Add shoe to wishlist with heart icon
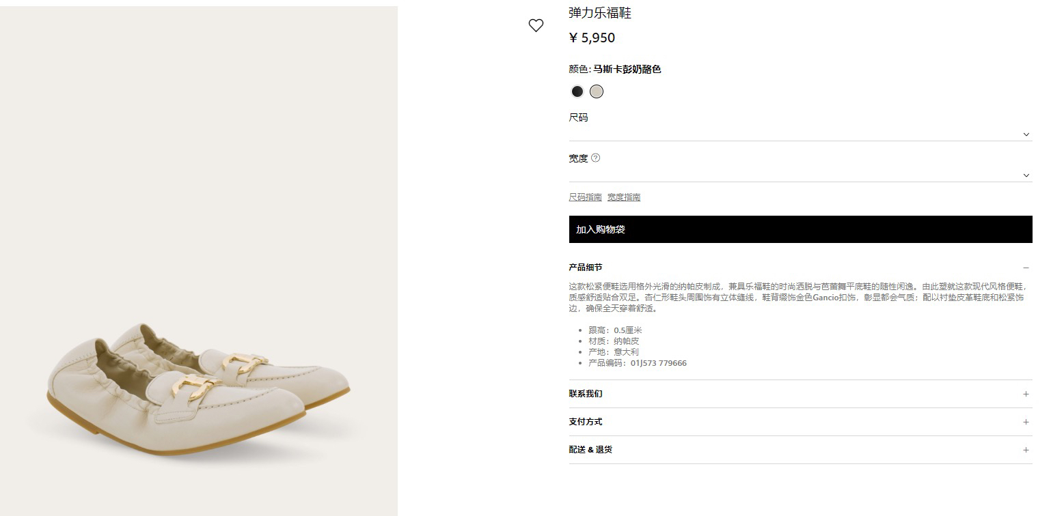 click(536, 26)
